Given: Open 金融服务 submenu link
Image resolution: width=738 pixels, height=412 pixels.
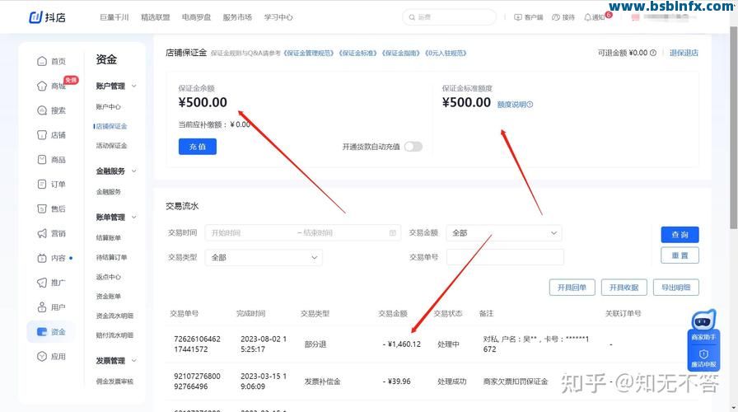Looking at the screenshot, I should coord(108,192).
